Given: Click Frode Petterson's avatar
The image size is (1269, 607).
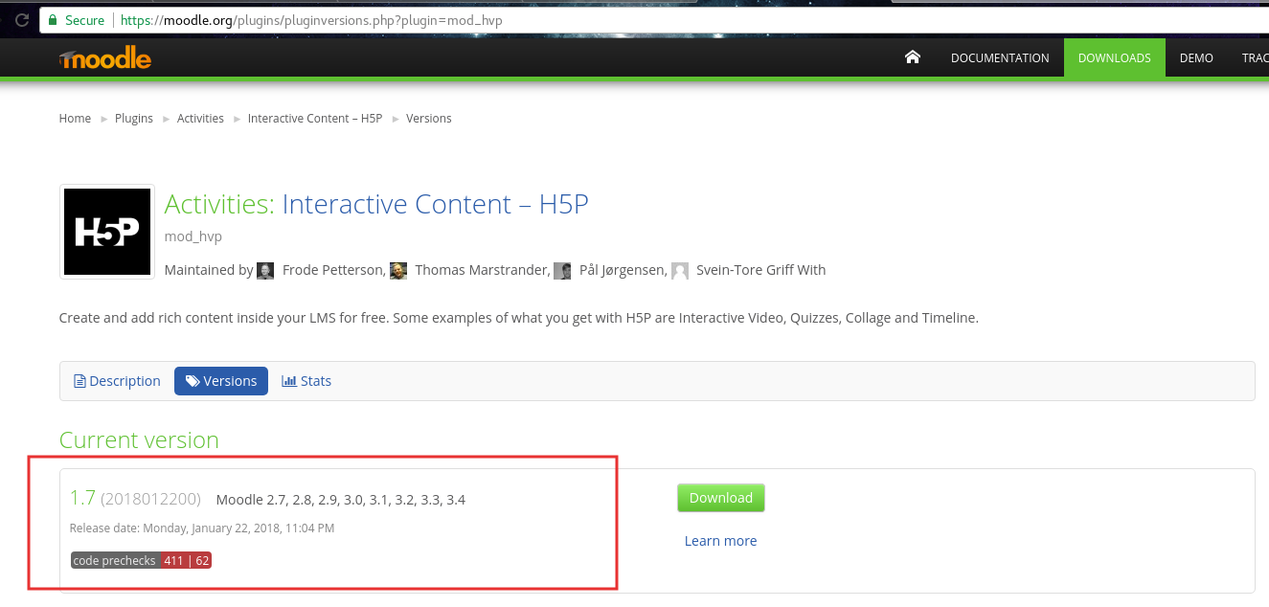Looking at the screenshot, I should (x=265, y=271).
